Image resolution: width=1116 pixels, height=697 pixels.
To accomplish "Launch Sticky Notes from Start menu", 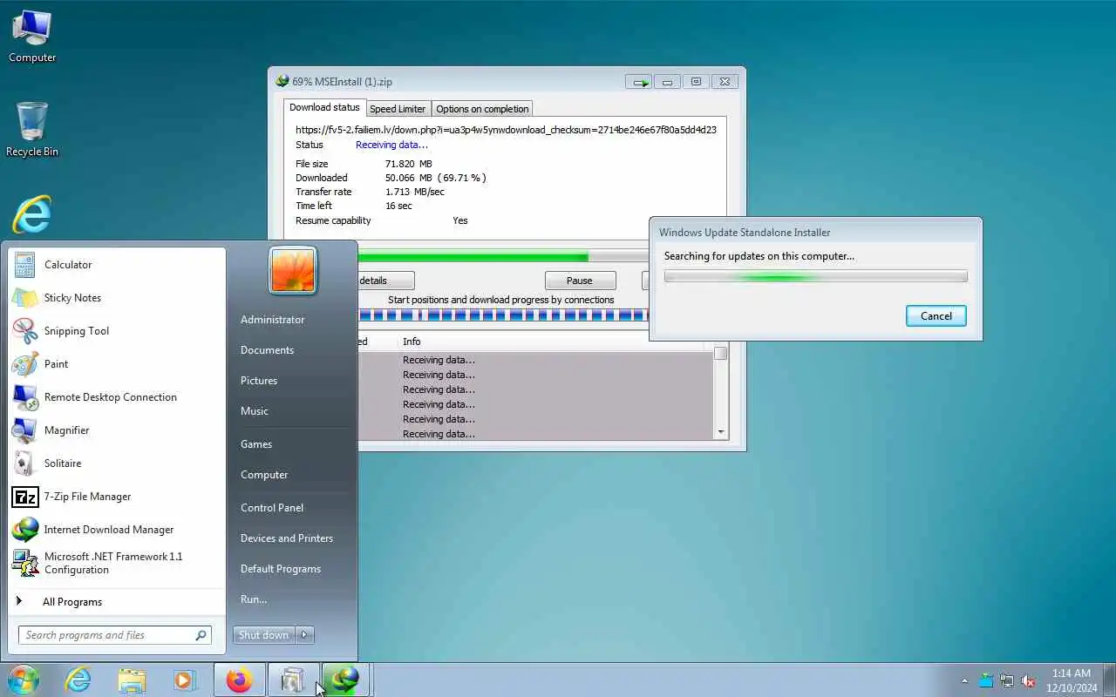I will point(118,298).
